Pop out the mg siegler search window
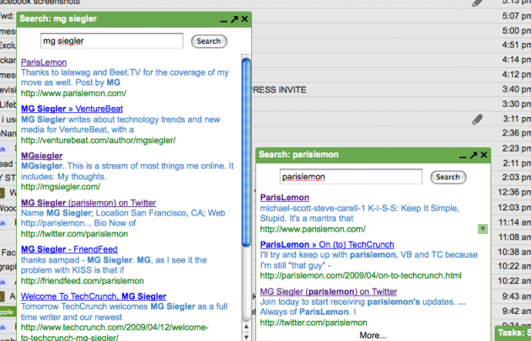531x341 pixels. (x=234, y=19)
